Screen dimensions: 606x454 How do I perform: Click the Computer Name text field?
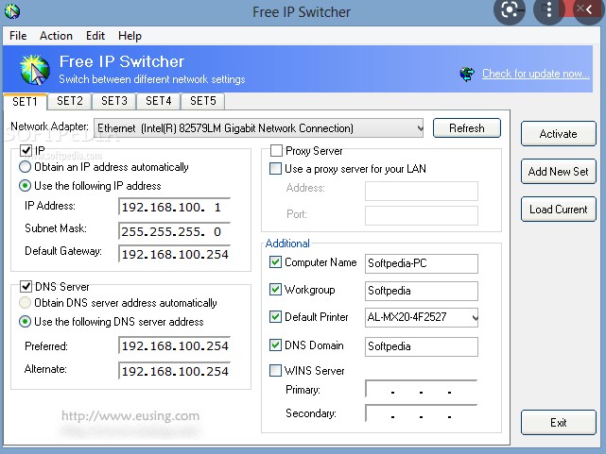click(x=422, y=263)
